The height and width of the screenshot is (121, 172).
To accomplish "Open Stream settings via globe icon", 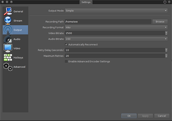I will pos(8,21).
